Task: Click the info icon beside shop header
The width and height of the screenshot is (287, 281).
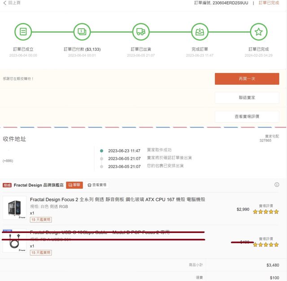Action: click(277, 185)
